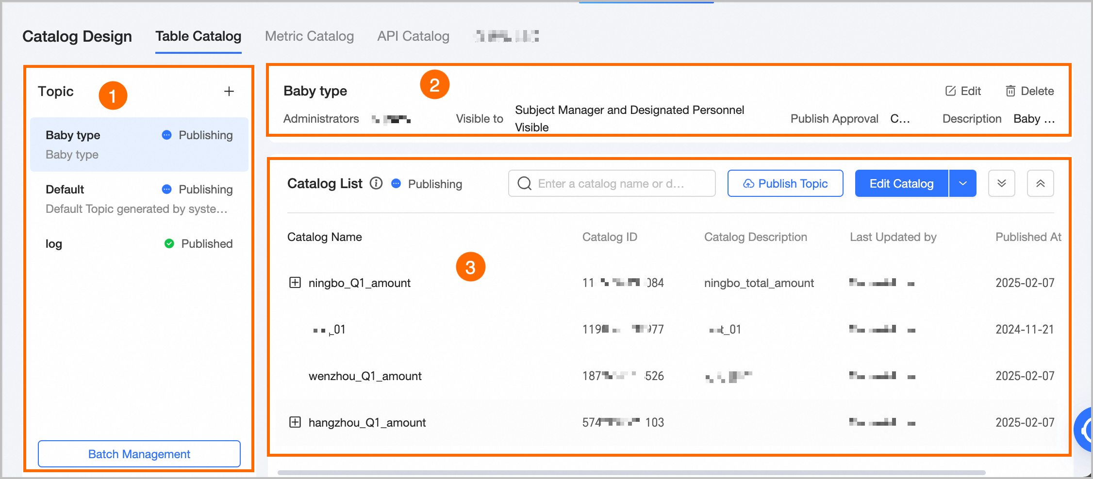Image resolution: width=1093 pixels, height=479 pixels.
Task: Collapse all catalogs with double-up chevron
Action: pyautogui.click(x=1040, y=183)
